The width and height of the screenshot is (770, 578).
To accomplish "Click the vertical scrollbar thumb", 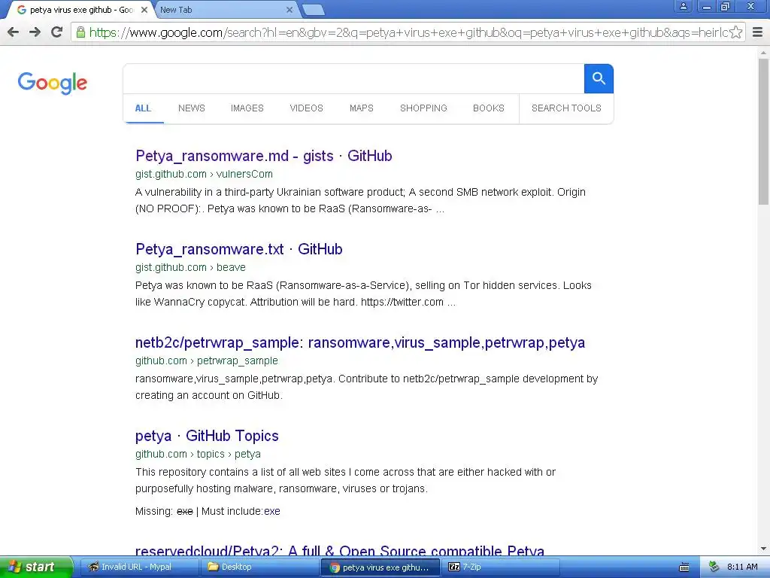I will click(764, 131).
